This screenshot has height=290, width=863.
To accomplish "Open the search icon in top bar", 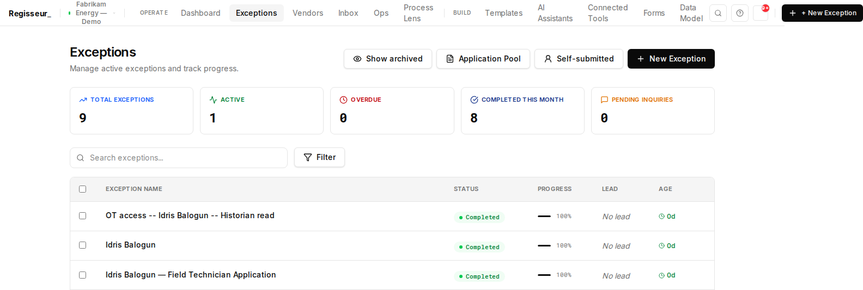I will click(718, 13).
